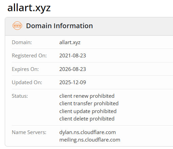Click the Updated On: label
The width and height of the screenshot is (173, 149).
tap(27, 82)
